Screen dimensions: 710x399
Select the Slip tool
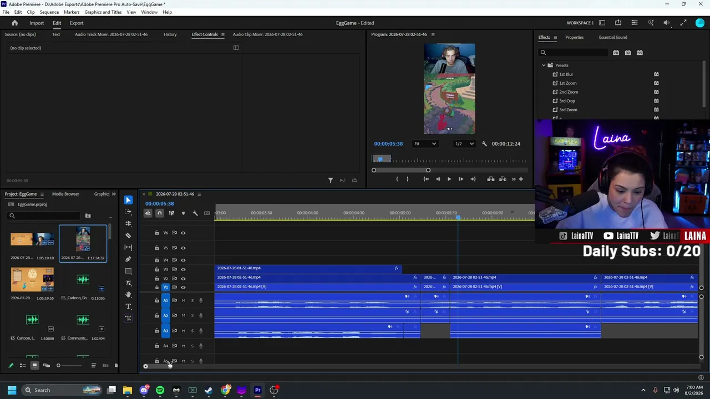pyautogui.click(x=128, y=247)
